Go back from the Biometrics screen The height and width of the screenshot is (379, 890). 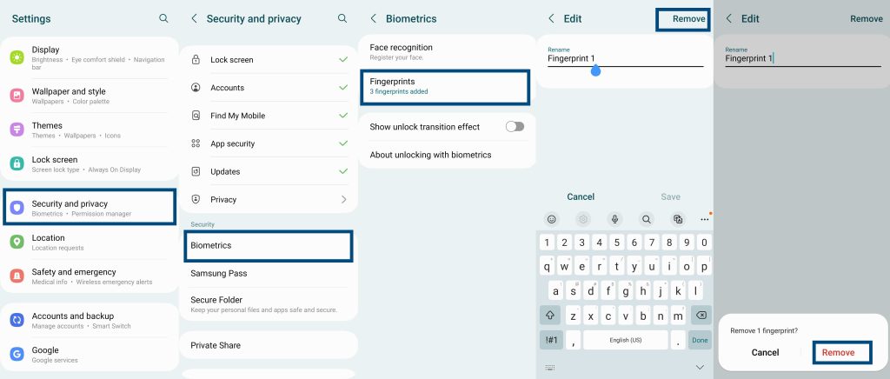373,18
